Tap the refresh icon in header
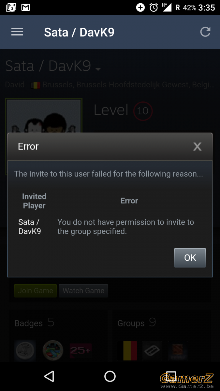The width and height of the screenshot is (220, 391). pyautogui.click(x=205, y=32)
